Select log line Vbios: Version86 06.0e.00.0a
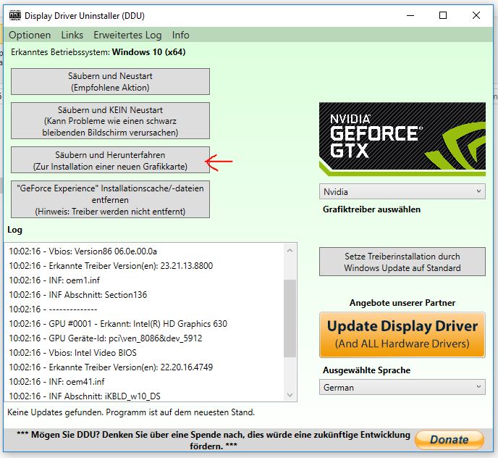Screen dimensions: 498x458 (83, 251)
